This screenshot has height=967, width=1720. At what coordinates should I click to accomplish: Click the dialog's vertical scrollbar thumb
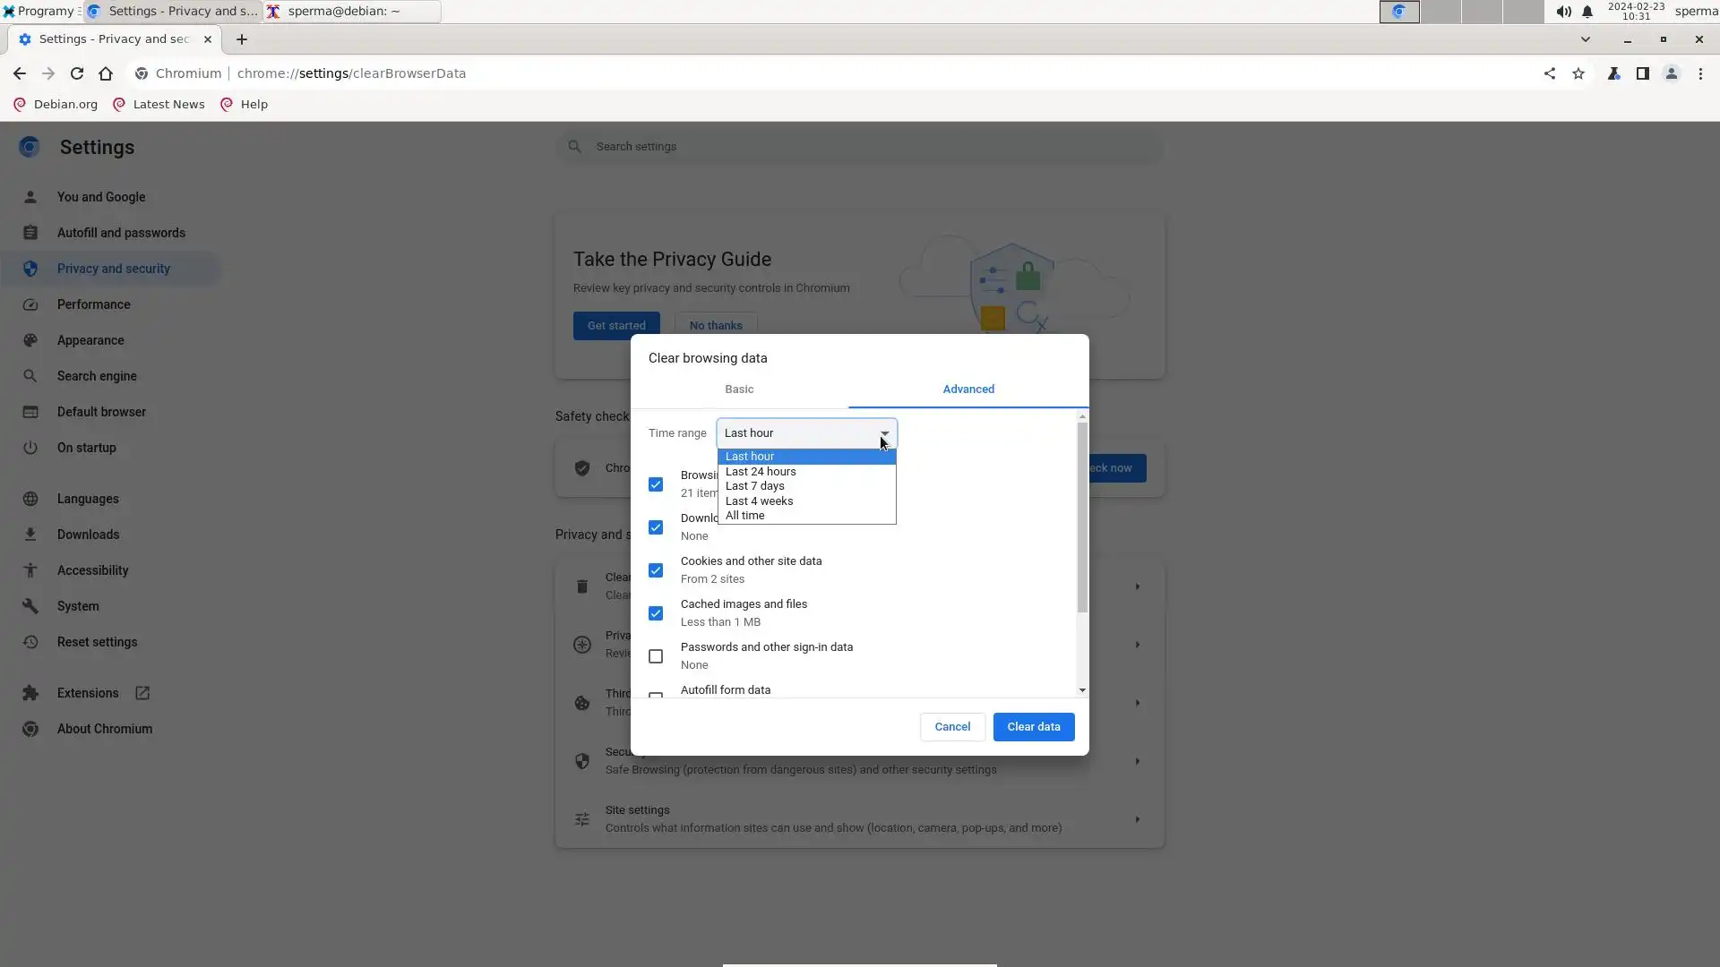tap(1082, 517)
